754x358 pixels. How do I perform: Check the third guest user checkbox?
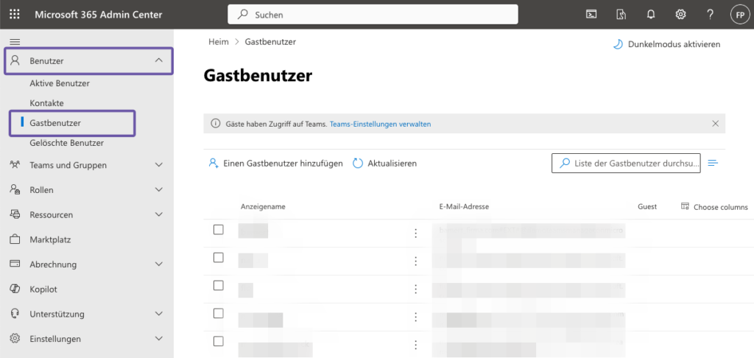tap(218, 285)
